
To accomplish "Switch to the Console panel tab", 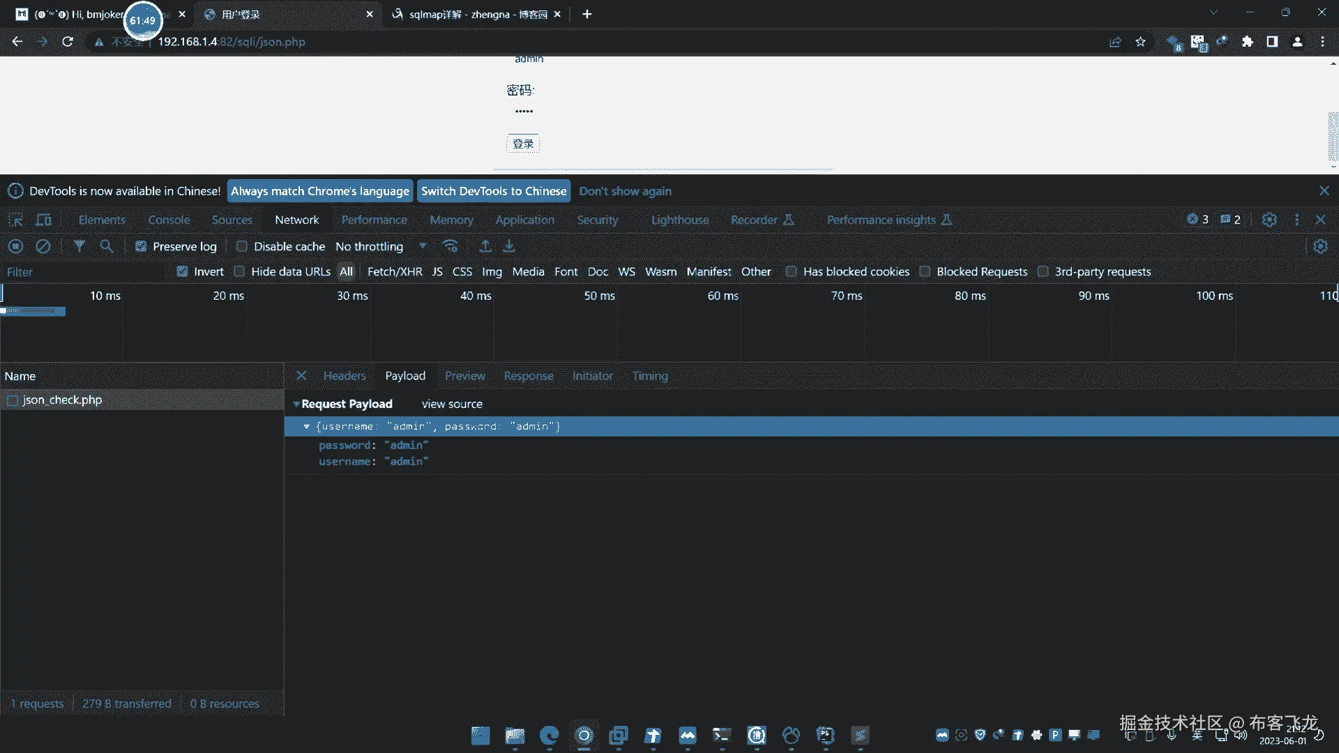I will click(169, 220).
